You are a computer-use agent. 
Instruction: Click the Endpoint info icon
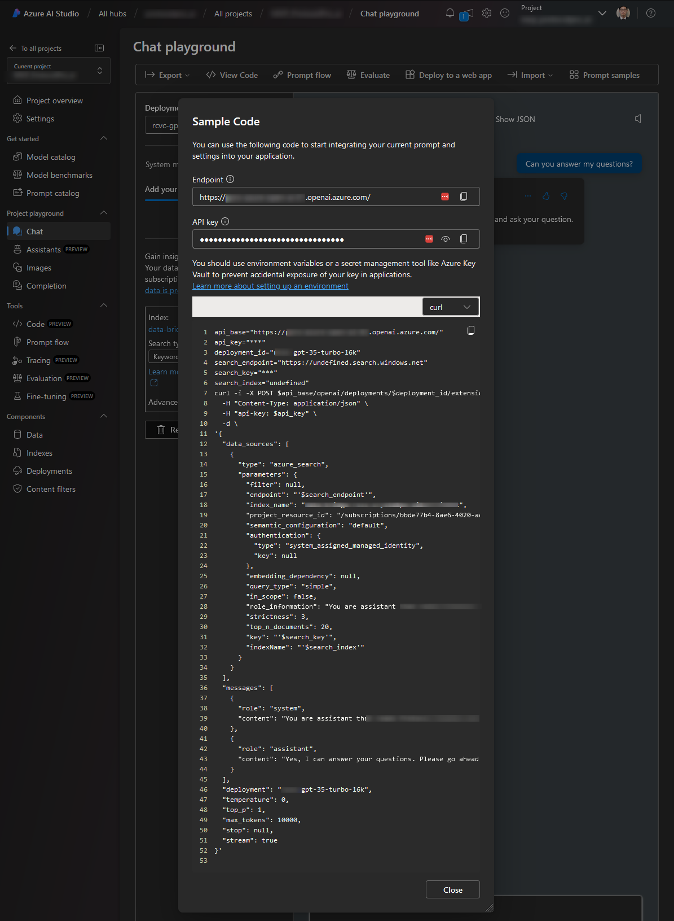[230, 179]
